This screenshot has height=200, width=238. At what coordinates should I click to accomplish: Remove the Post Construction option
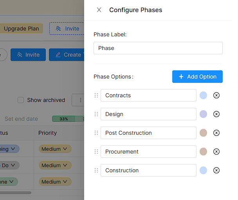point(216,133)
